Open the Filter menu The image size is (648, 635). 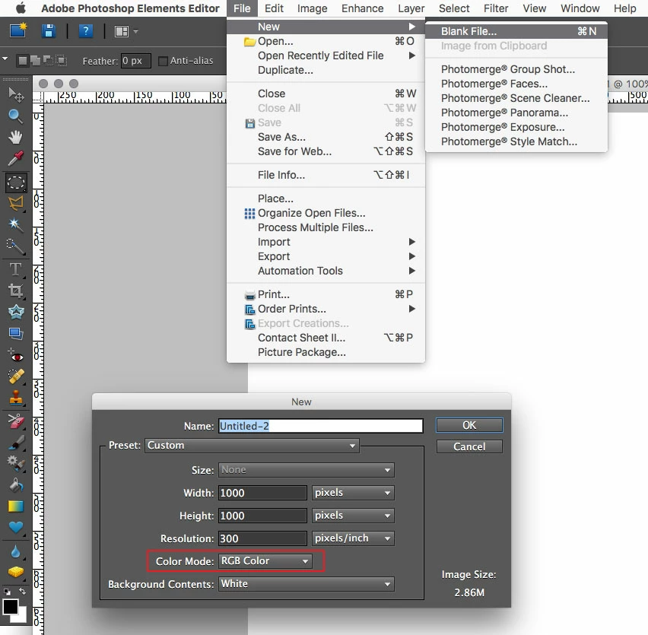[x=496, y=8]
